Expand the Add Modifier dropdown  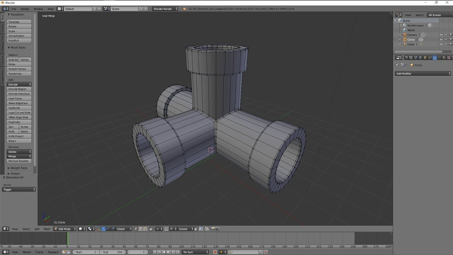pos(423,74)
